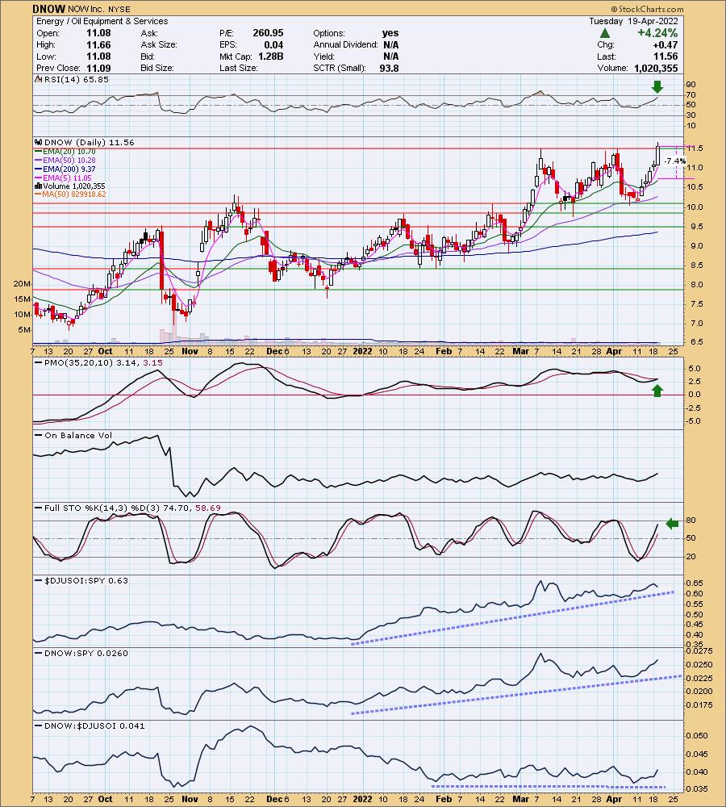Click the +4.24% percent change

click(657, 33)
